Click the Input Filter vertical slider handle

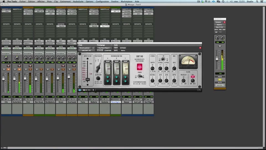click(x=88, y=79)
